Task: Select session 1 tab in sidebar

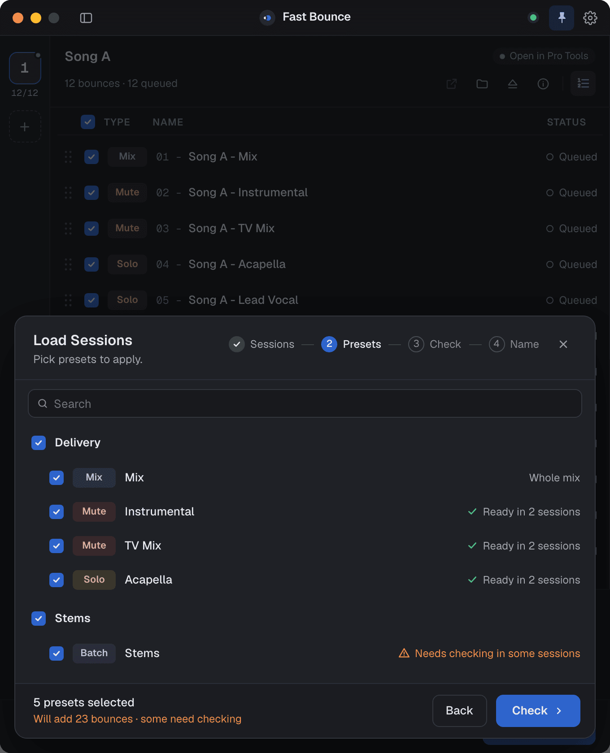Action: [x=25, y=68]
